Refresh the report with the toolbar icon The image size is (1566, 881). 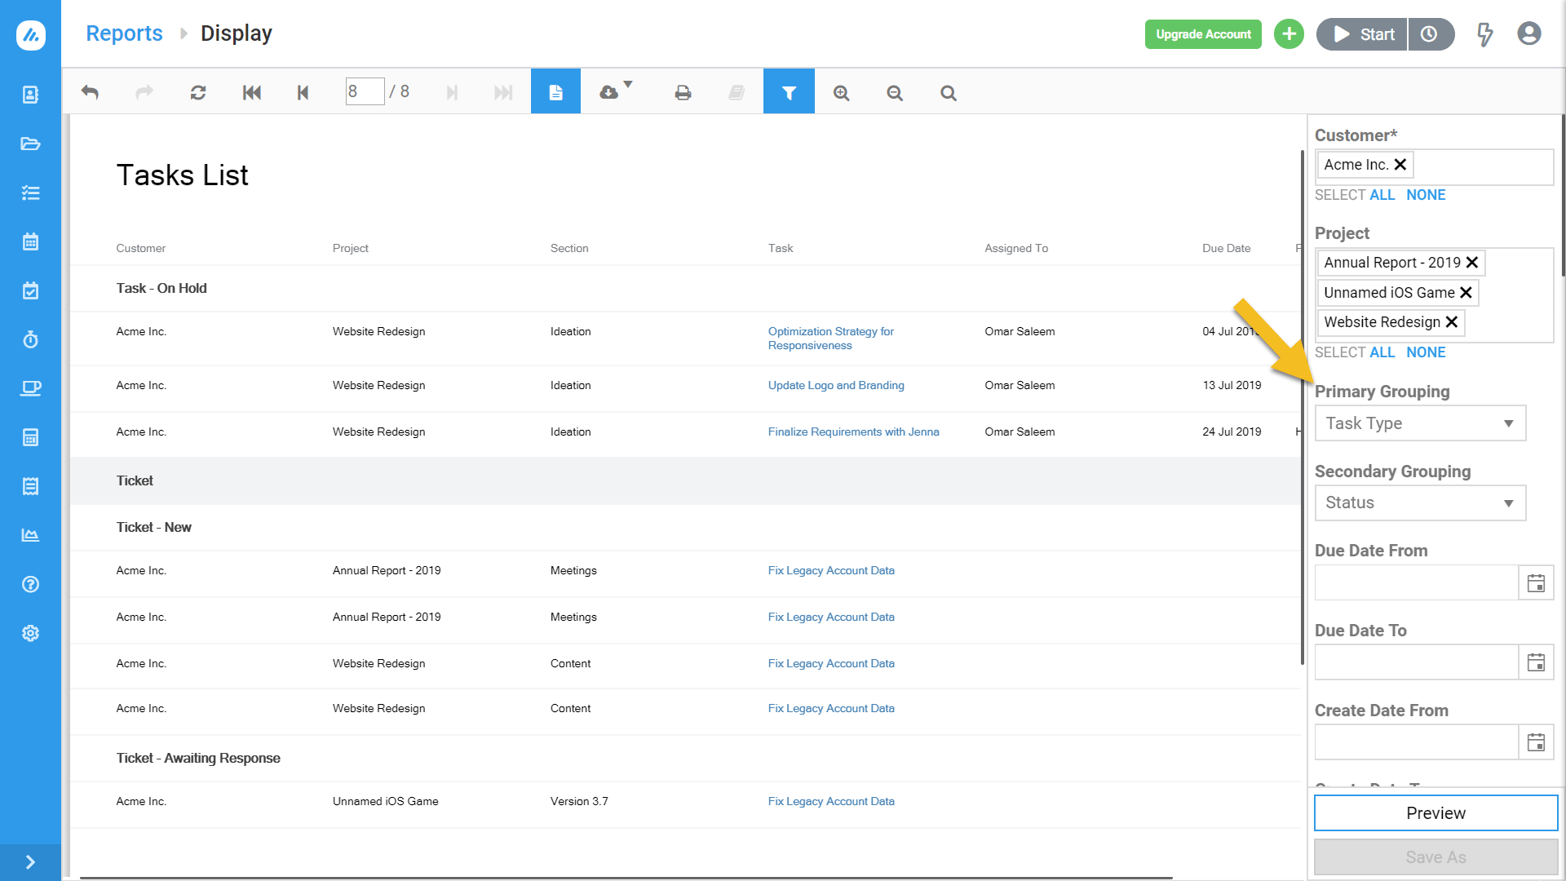197,92
